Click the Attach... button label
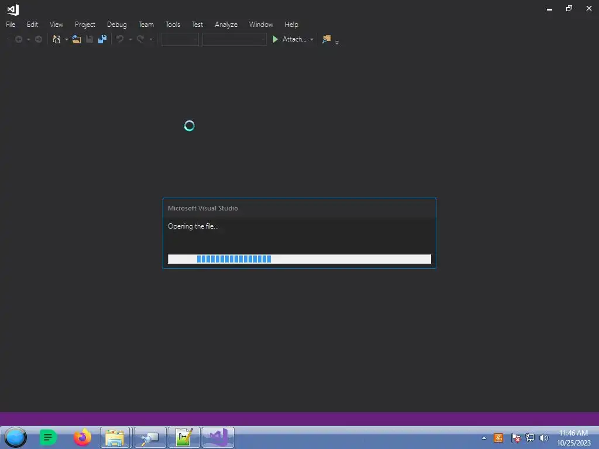This screenshot has height=449, width=599. [294, 39]
